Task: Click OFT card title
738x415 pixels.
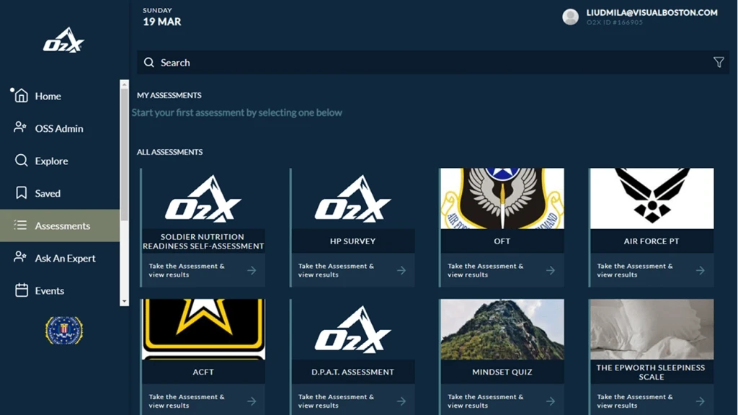Action: [502, 241]
